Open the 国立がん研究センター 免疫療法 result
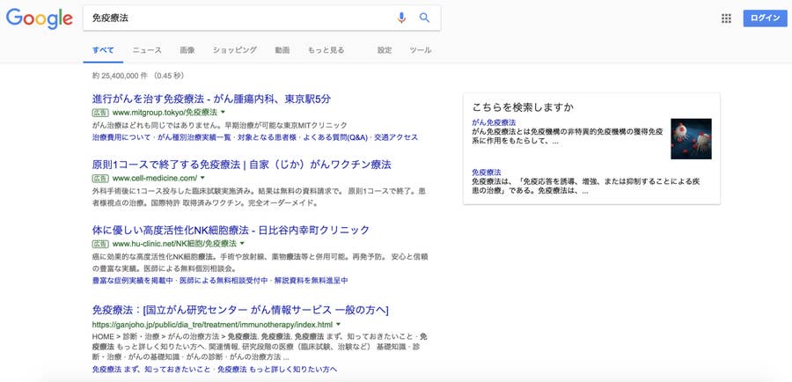792x382 pixels. pyautogui.click(x=240, y=310)
